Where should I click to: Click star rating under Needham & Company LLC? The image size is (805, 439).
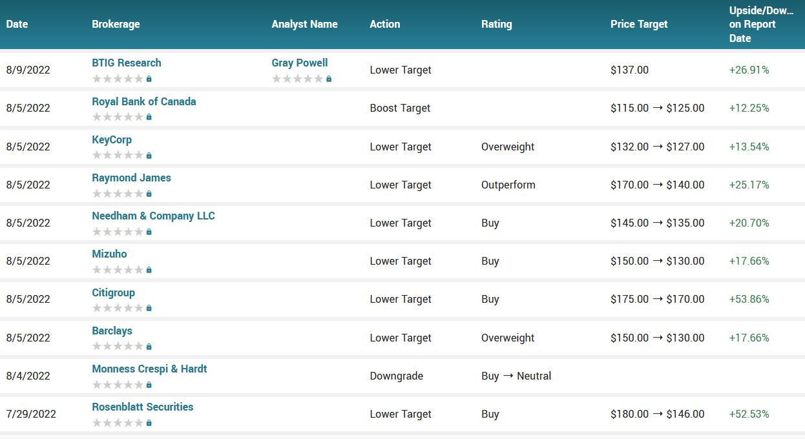point(118,232)
